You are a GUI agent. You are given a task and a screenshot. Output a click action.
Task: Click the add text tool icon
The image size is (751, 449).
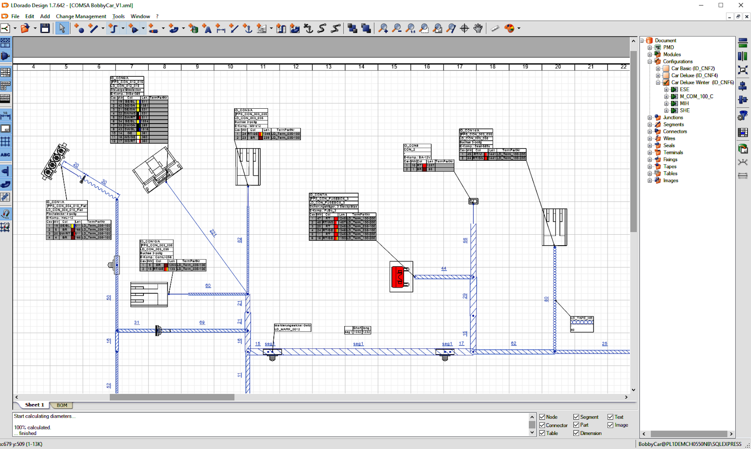coord(207,29)
